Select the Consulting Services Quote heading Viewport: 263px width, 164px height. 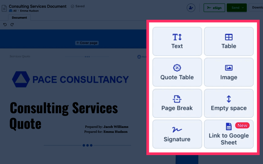pyautogui.click(x=64, y=116)
